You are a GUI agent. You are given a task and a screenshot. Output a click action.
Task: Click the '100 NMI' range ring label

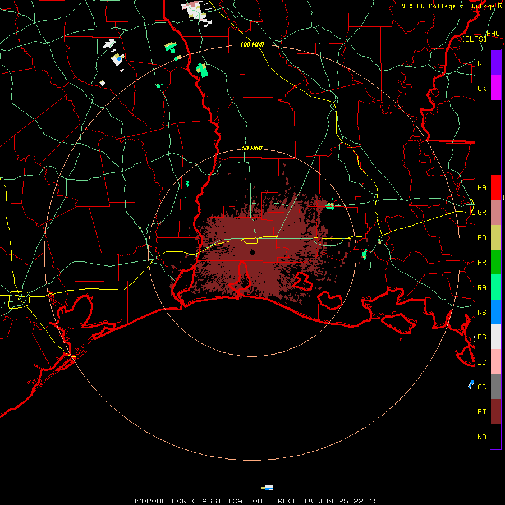(252, 44)
